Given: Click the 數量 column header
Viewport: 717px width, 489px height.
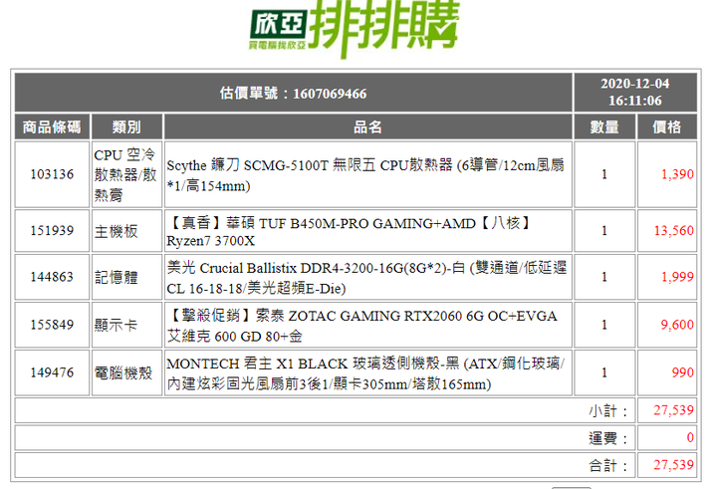Looking at the screenshot, I should [604, 126].
